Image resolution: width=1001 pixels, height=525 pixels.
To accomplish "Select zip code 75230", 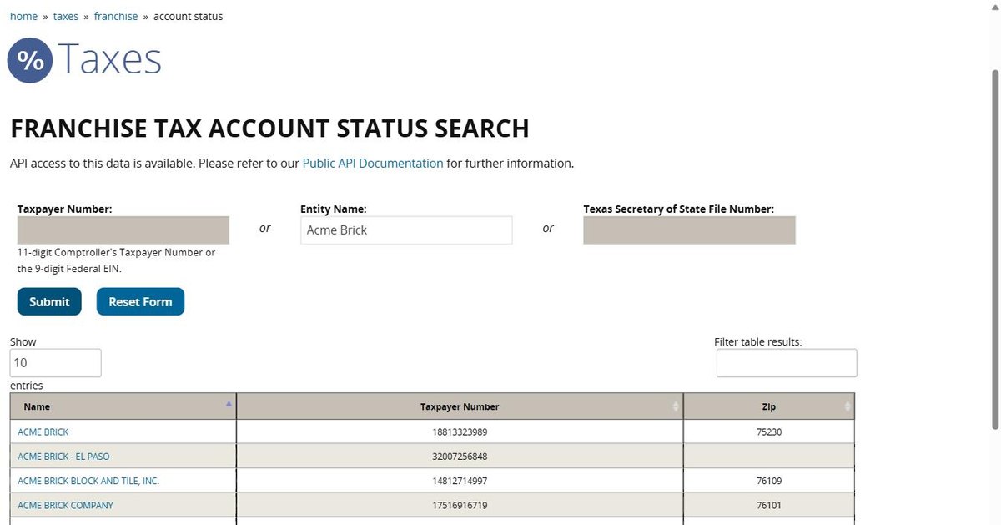I will click(769, 432).
